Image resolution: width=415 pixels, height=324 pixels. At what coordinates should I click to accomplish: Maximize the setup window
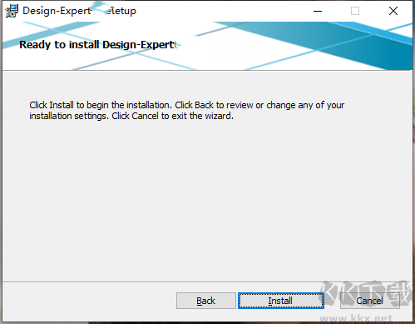coord(355,11)
